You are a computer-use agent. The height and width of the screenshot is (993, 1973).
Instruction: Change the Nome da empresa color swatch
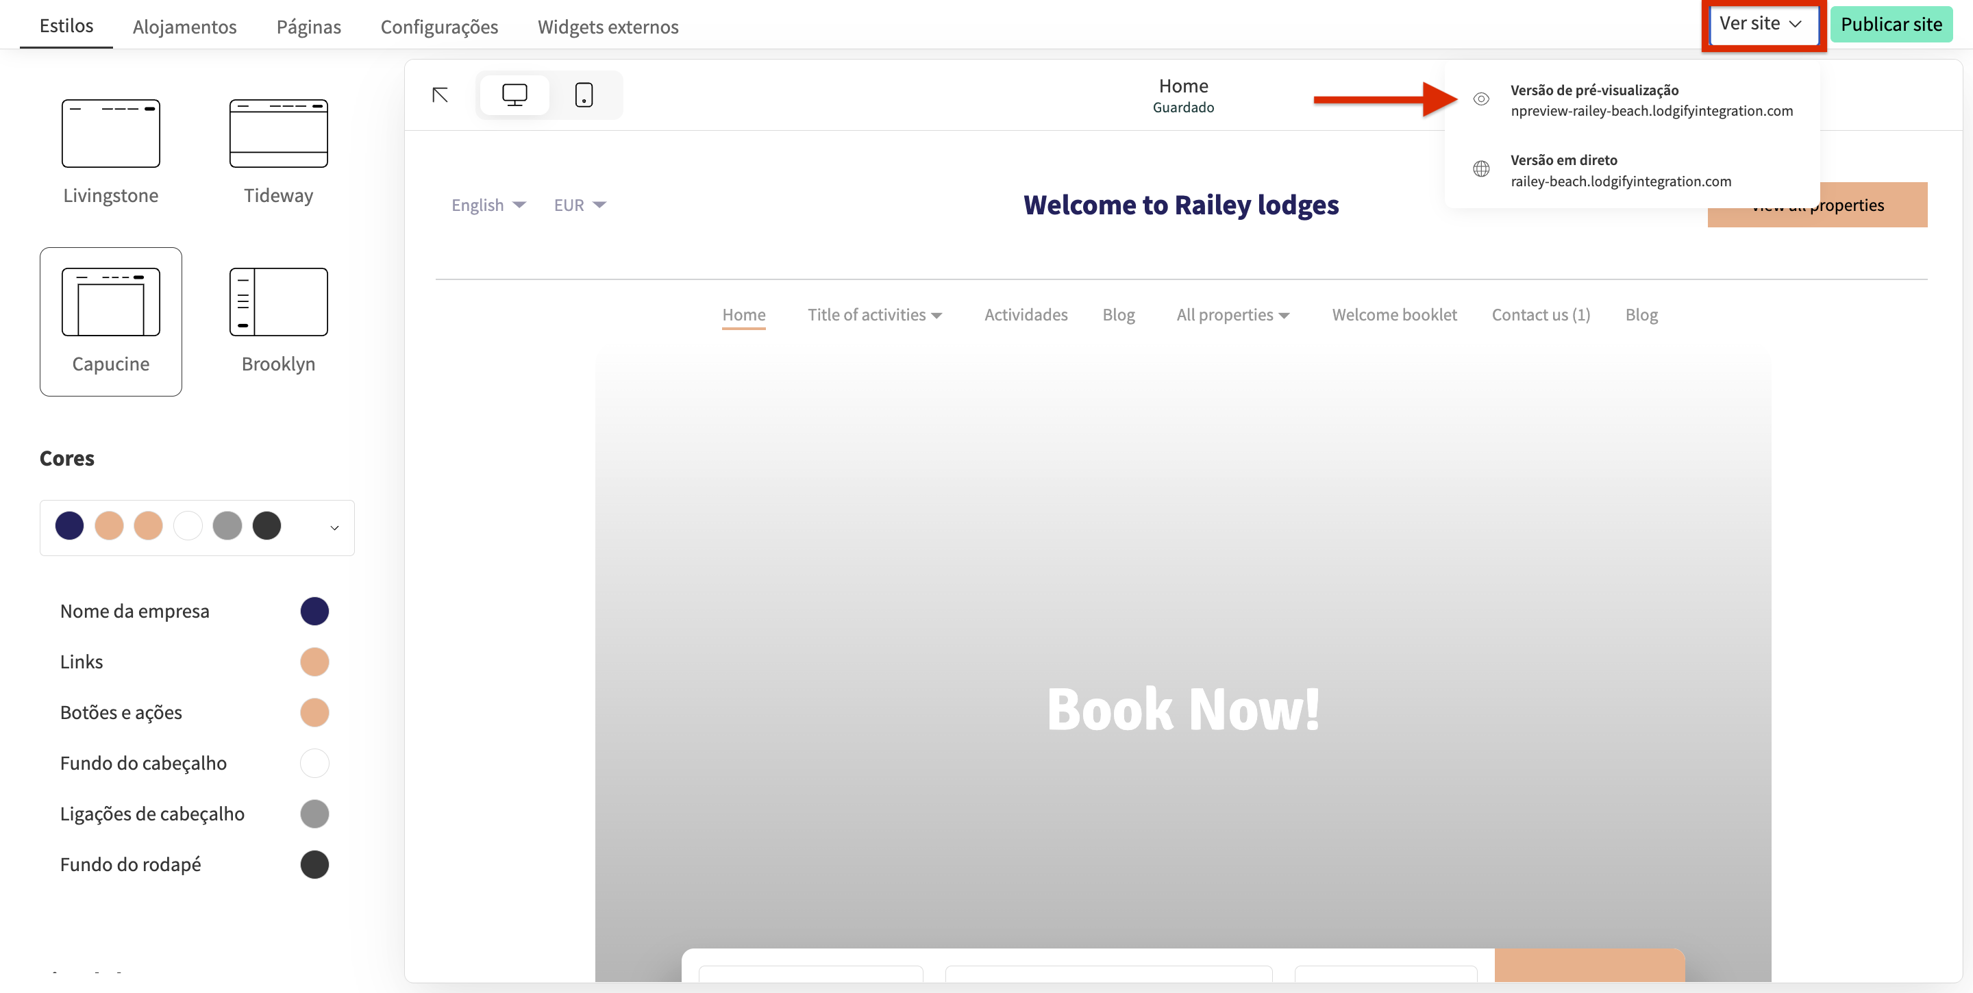coord(314,611)
